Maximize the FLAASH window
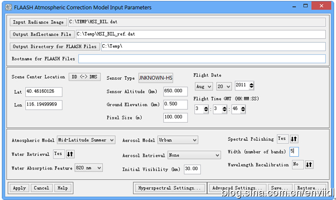The image size is (336, 200). [306, 6]
